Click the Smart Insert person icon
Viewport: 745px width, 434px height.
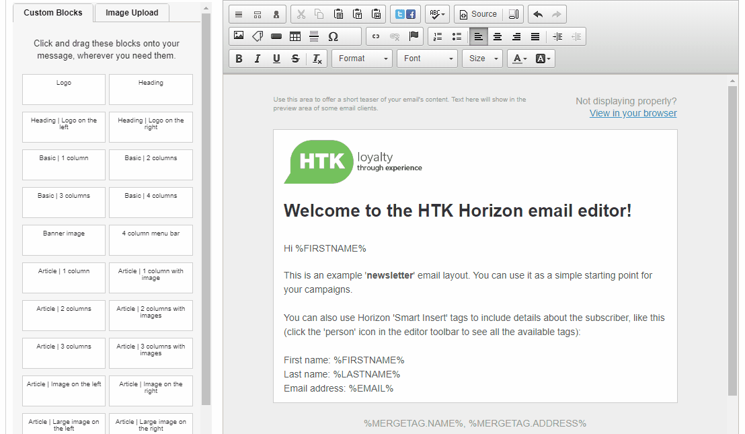pyautogui.click(x=276, y=14)
